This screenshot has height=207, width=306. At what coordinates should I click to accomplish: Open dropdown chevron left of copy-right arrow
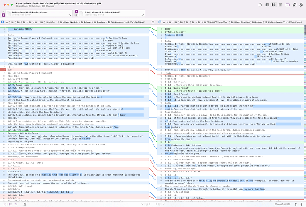(142, 204)
